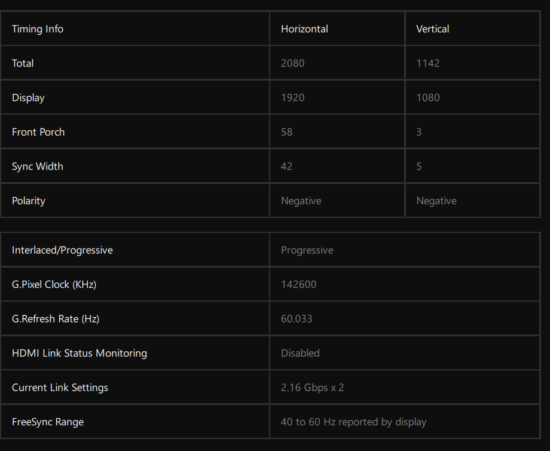The image size is (550, 451).
Task: Click the Vertical Total value 1142
Action: click(x=428, y=63)
